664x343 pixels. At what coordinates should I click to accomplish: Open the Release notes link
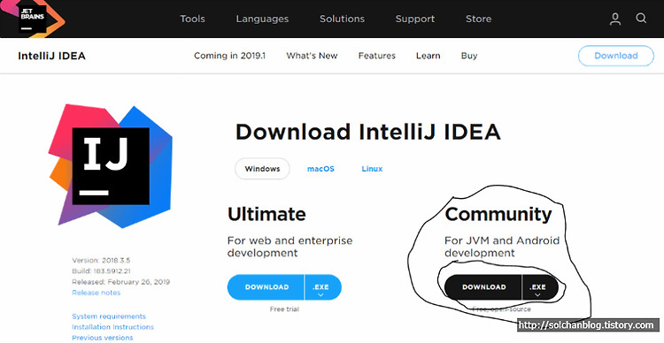(97, 293)
